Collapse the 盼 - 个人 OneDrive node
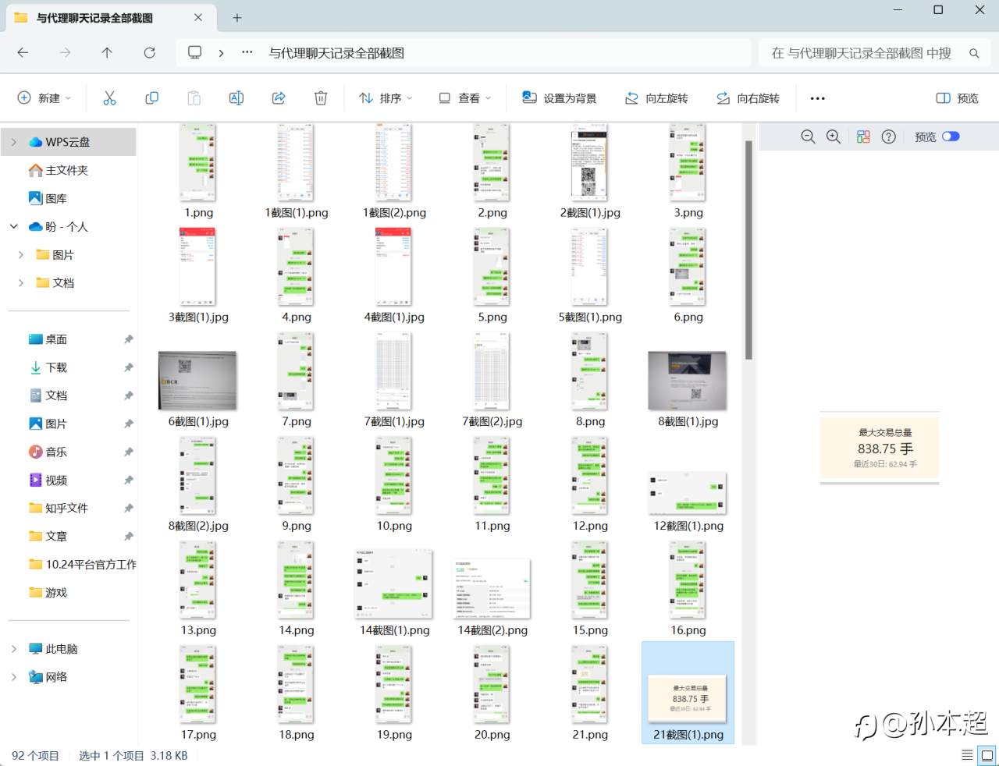999x766 pixels. [x=14, y=226]
